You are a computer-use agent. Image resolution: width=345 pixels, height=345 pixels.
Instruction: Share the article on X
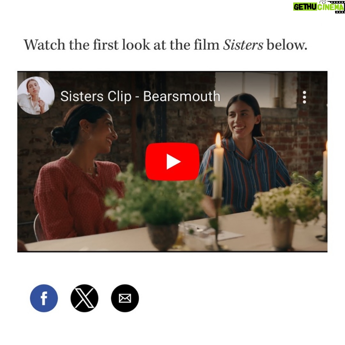(x=84, y=298)
